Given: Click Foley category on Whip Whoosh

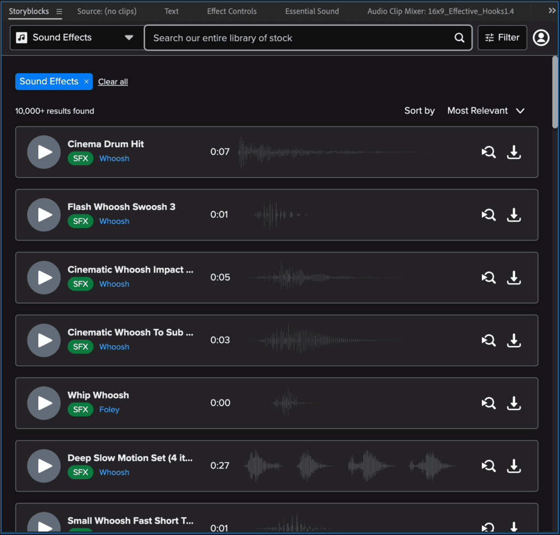Looking at the screenshot, I should click(x=109, y=410).
